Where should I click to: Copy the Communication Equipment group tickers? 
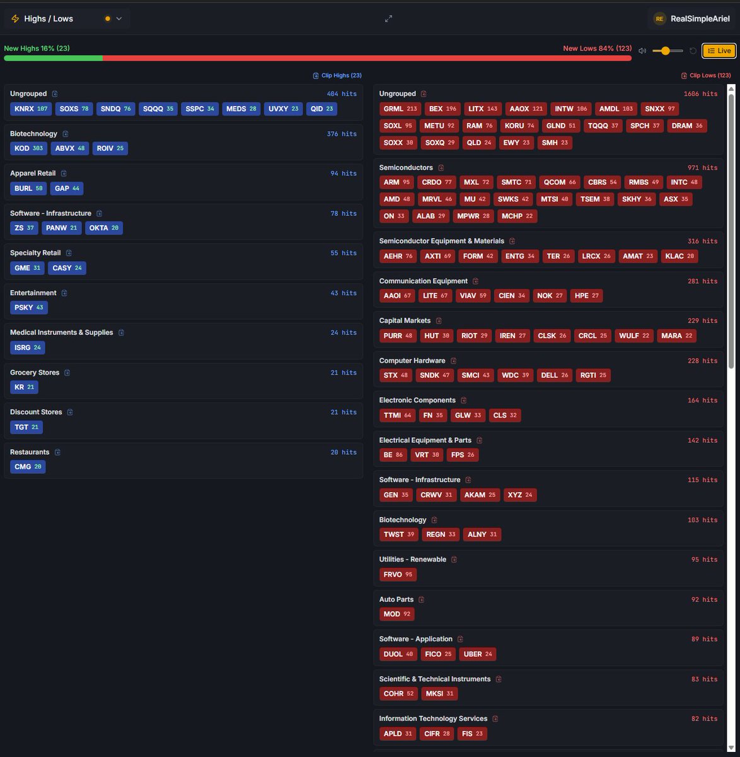475,281
